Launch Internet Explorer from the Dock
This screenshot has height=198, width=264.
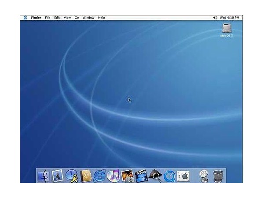tap(99, 176)
